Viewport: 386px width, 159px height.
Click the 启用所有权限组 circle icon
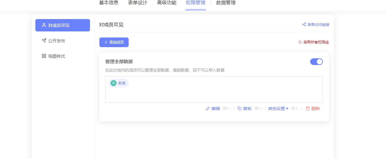pyautogui.click(x=300, y=42)
